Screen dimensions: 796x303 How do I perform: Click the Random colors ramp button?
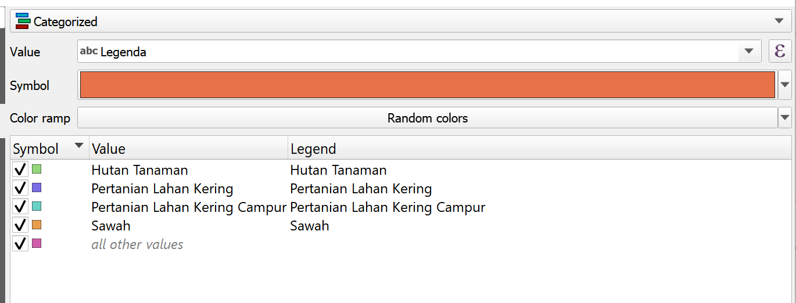pos(427,118)
